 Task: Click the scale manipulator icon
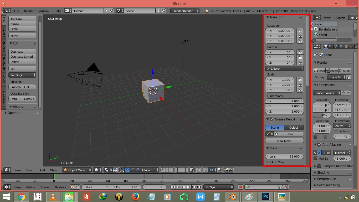[138, 170]
